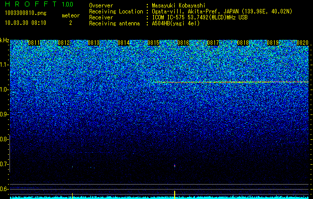Image resolution: width=313 pixels, height=199 pixels.
Task: Click the 0811 time marker
Action: click(x=34, y=43)
